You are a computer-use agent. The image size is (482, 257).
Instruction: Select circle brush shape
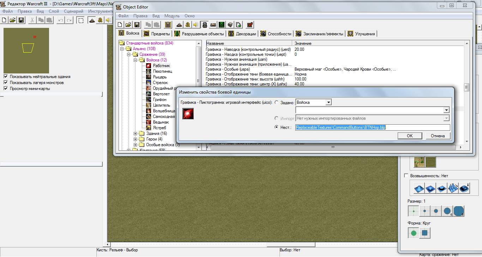414,233
